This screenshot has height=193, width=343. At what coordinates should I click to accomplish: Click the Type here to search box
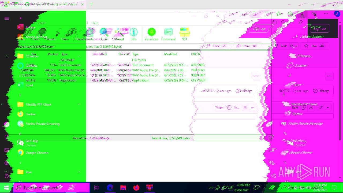point(51,188)
